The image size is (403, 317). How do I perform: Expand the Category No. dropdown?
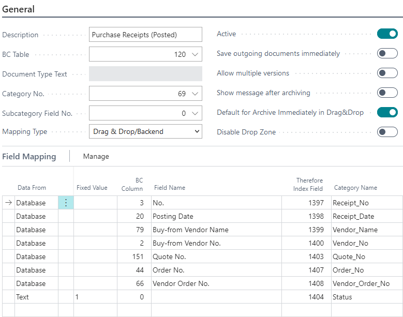195,94
